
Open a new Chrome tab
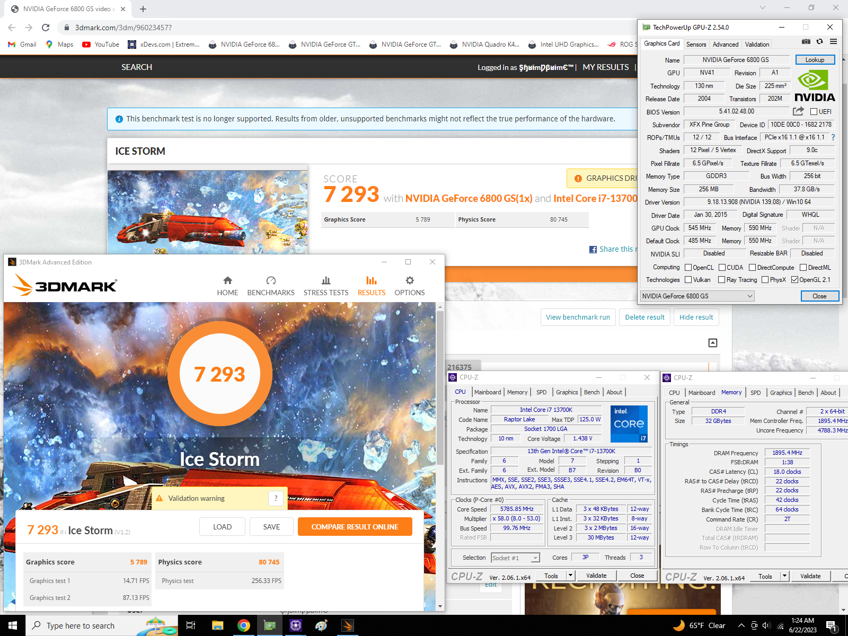click(143, 9)
